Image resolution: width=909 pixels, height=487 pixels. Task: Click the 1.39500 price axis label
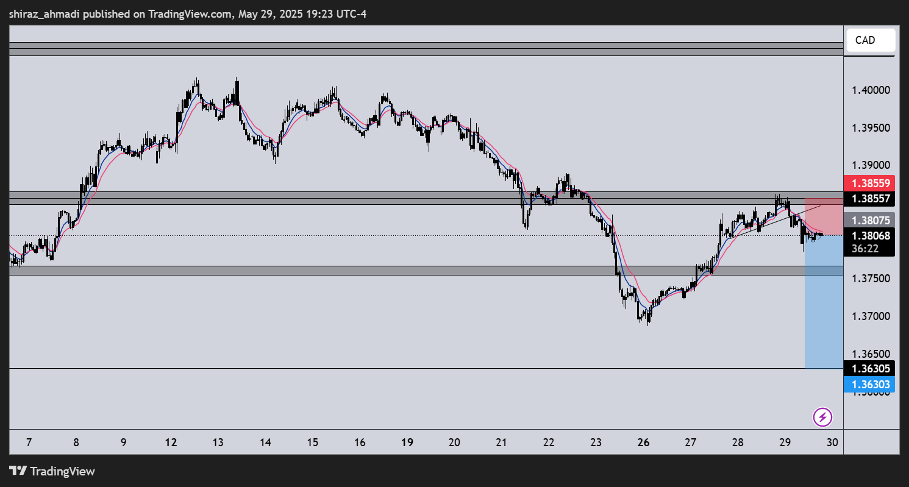click(x=872, y=128)
